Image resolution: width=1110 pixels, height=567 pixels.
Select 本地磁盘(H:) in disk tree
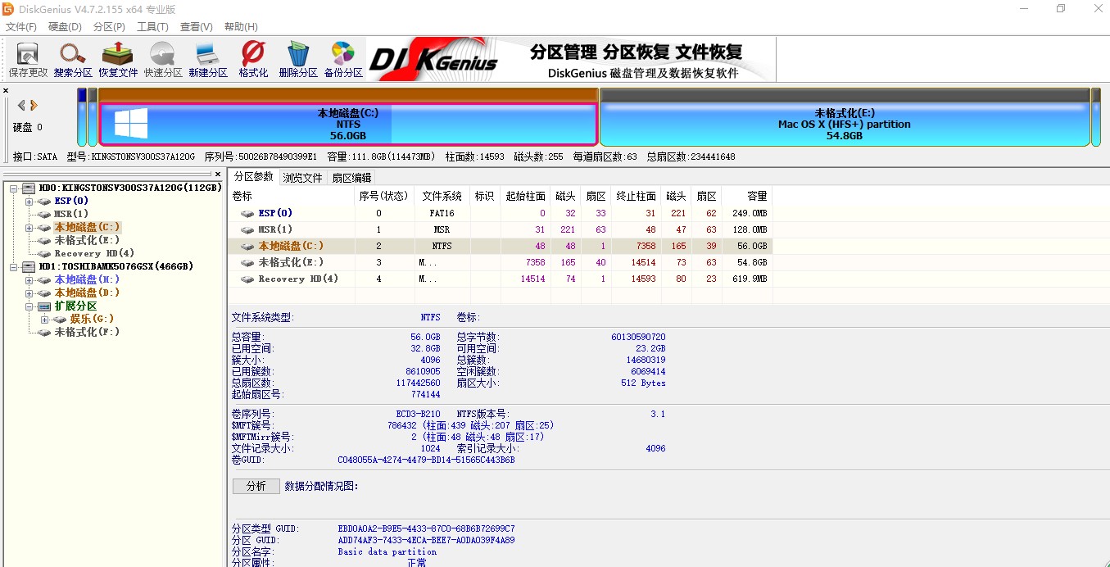(x=88, y=279)
